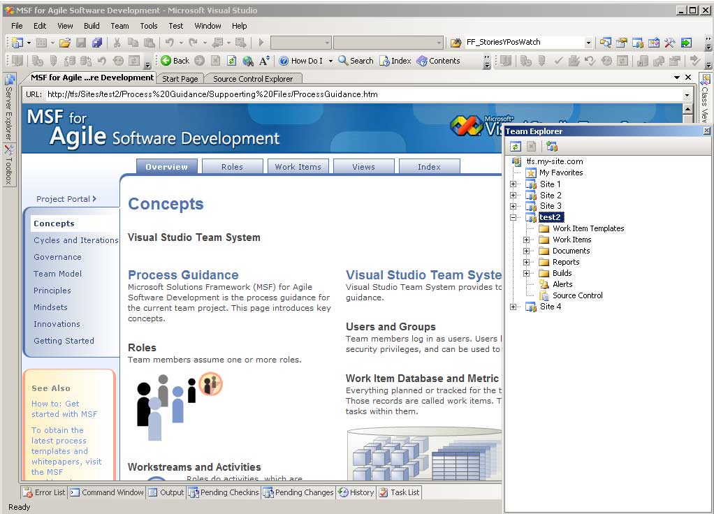Expand the Reports folder
Image resolution: width=714 pixels, height=514 pixels.
(x=527, y=262)
